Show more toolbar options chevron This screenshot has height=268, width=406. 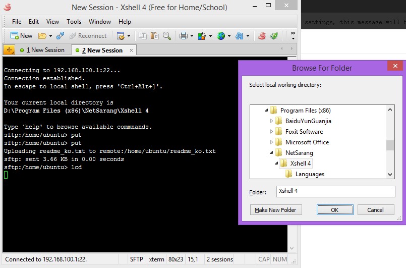[x=293, y=35]
